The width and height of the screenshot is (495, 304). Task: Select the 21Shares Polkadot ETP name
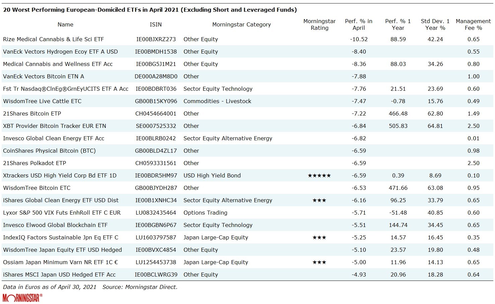pos(34,163)
